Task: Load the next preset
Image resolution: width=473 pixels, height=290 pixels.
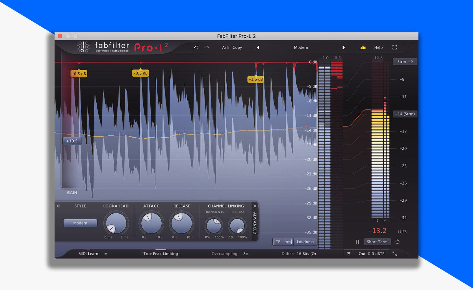Action: tap(344, 47)
